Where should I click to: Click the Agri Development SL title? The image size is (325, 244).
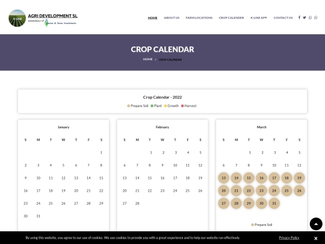point(52,16)
